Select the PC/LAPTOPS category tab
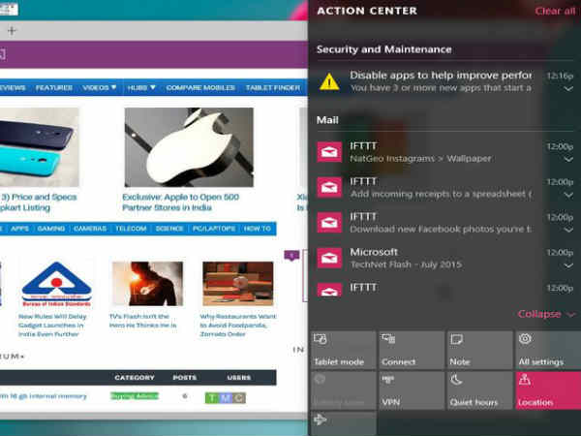The width and height of the screenshot is (581, 436). 214,229
